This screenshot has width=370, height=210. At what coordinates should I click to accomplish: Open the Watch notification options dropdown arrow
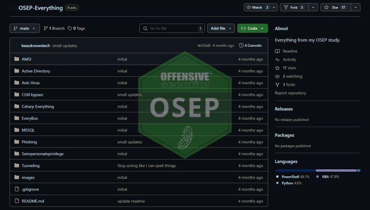coord(274,7)
